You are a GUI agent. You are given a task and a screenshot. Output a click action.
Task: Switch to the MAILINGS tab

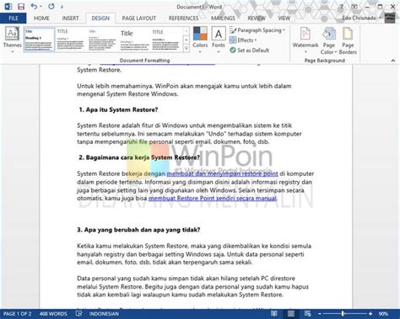click(223, 19)
